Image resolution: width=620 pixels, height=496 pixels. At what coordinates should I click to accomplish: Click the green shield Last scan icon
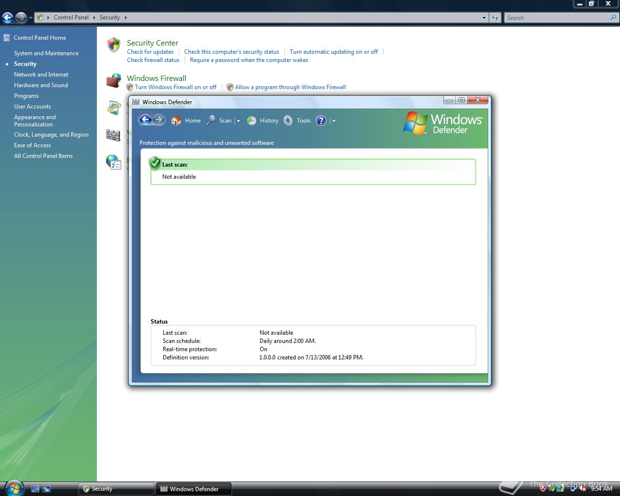click(x=155, y=163)
